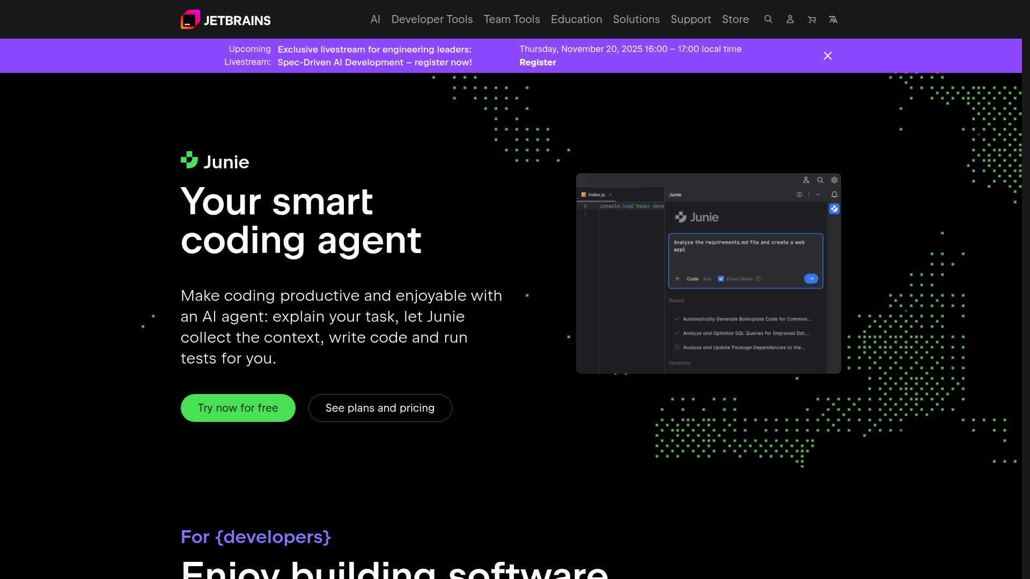Screen dimensions: 1030x579
Task: Click the account profile icon
Action: coord(790,19)
